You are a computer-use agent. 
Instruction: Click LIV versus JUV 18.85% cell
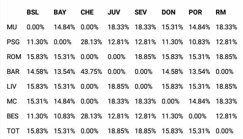tap(118, 86)
